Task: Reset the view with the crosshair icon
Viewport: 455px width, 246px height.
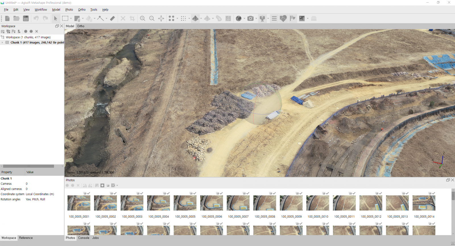Action: (161, 18)
